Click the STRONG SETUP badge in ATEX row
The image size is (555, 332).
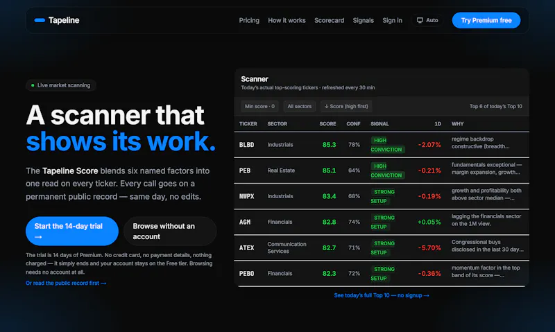tap(384, 248)
